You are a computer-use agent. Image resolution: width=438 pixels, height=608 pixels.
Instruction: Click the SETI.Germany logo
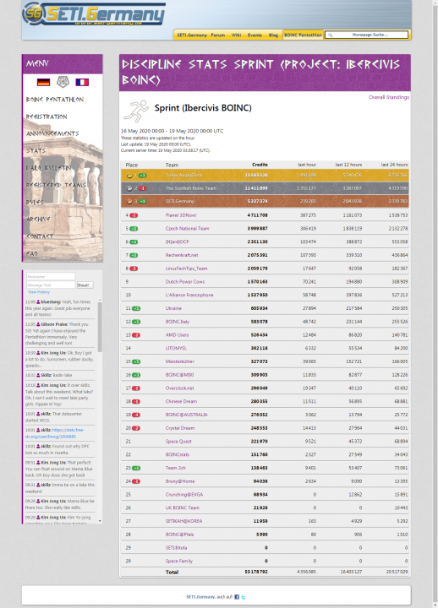pos(94,14)
